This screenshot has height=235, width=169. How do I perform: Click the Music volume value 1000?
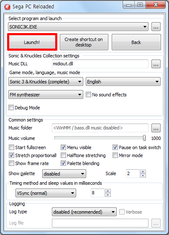click(156, 138)
